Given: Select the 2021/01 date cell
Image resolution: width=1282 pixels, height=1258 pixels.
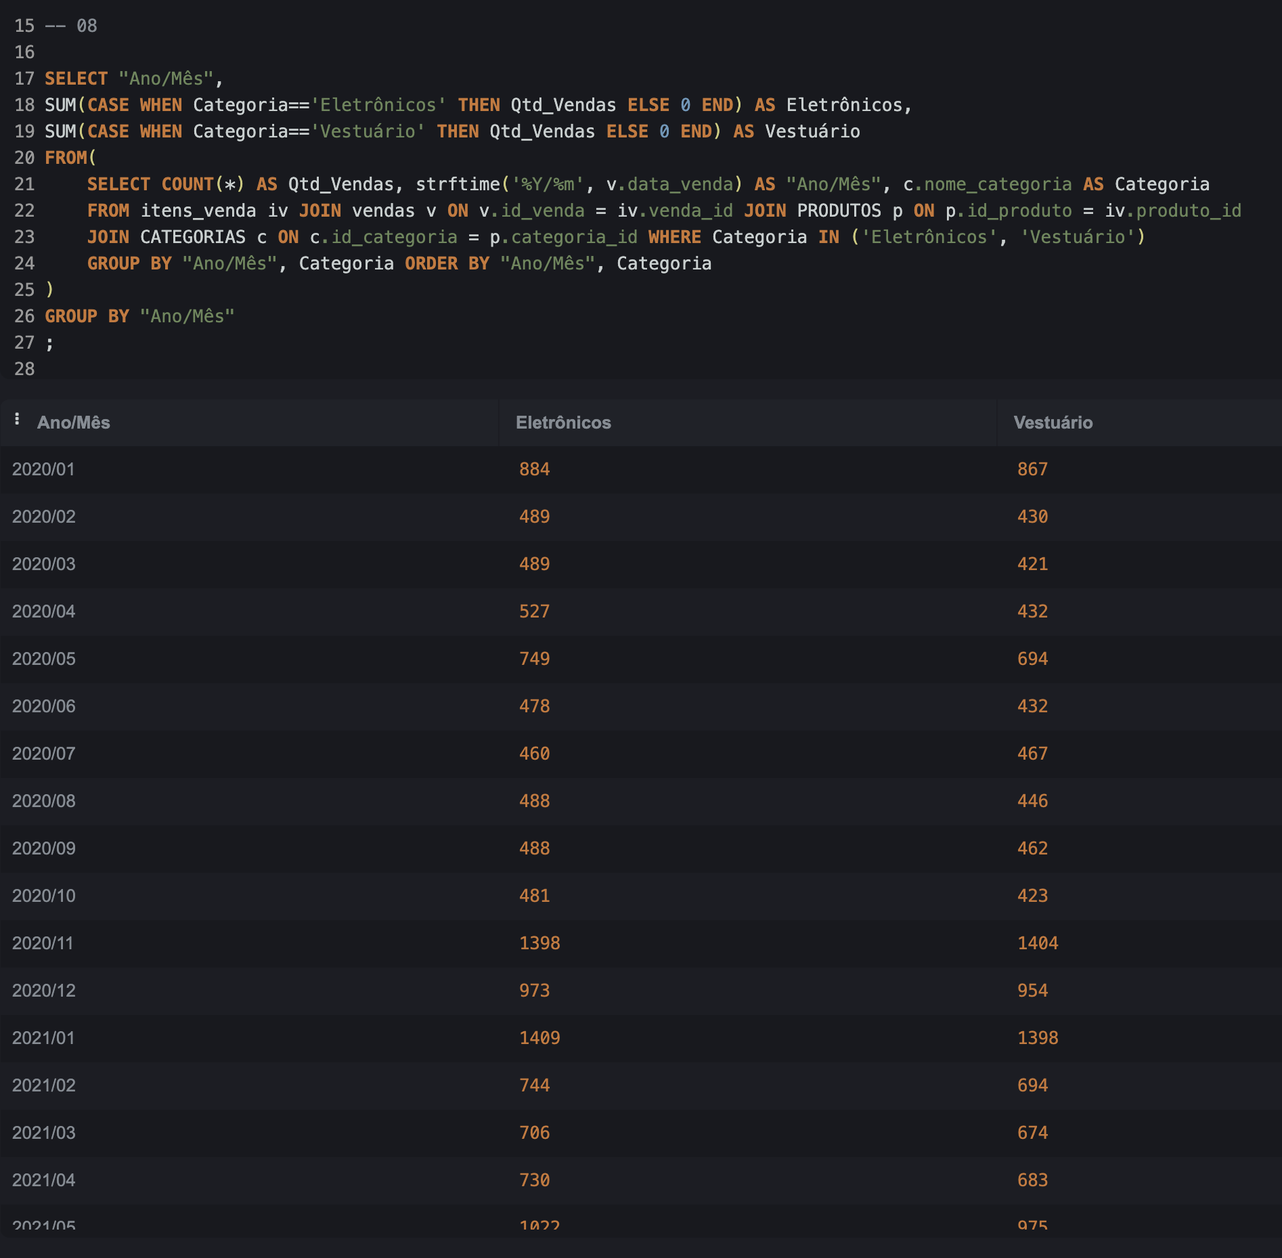Looking at the screenshot, I should [43, 1038].
